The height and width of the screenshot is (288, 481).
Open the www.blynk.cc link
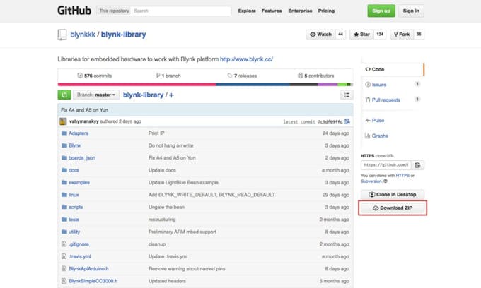pos(246,59)
